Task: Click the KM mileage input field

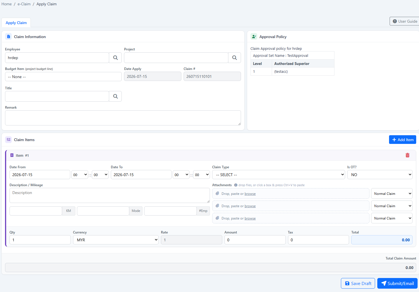Action: pos(36,211)
